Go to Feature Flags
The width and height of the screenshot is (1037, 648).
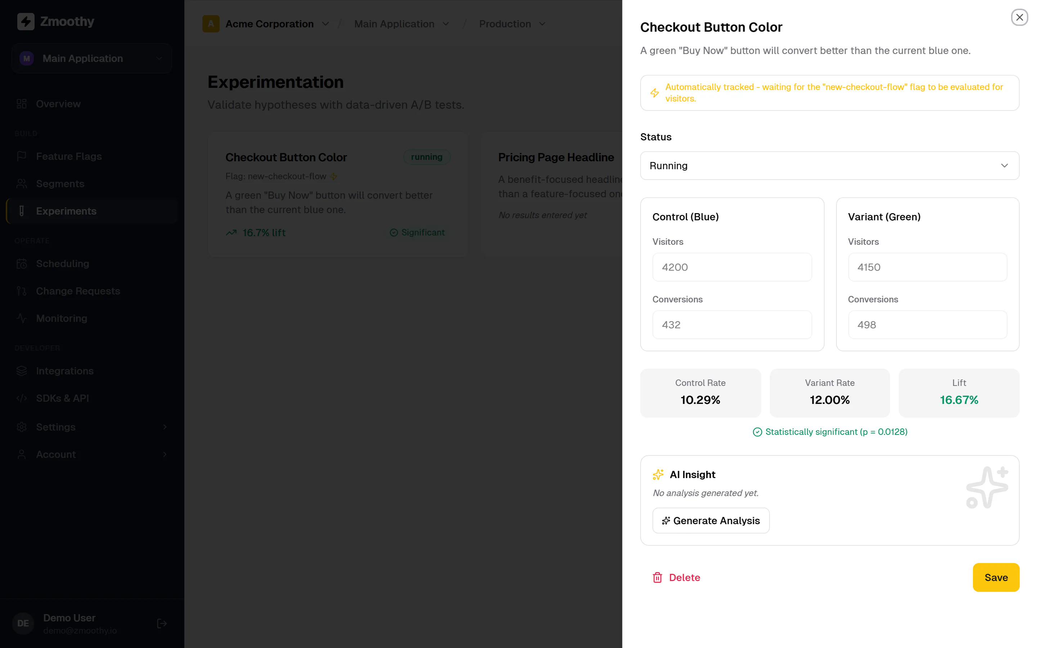[x=92, y=157]
